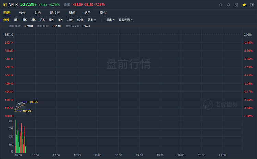Go to the 新闻 tab
The width and height of the screenshot is (257, 159).
pyautogui.click(x=72, y=13)
